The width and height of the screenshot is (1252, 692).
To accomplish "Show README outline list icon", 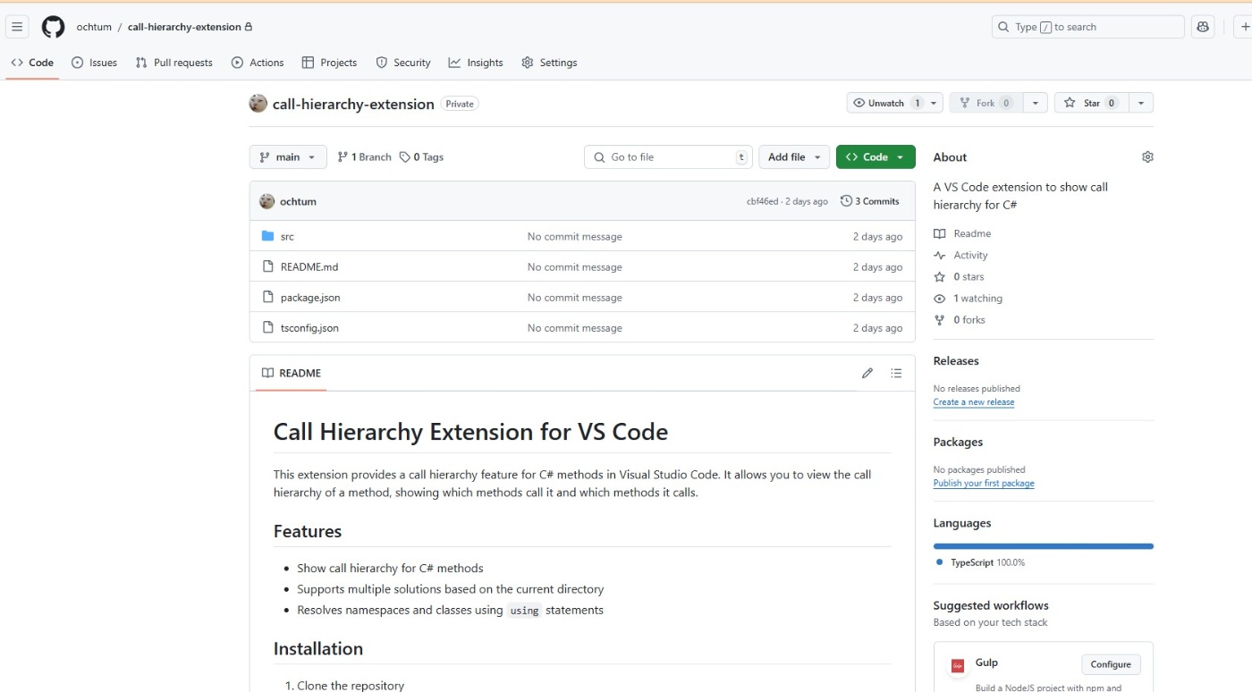I will point(896,373).
